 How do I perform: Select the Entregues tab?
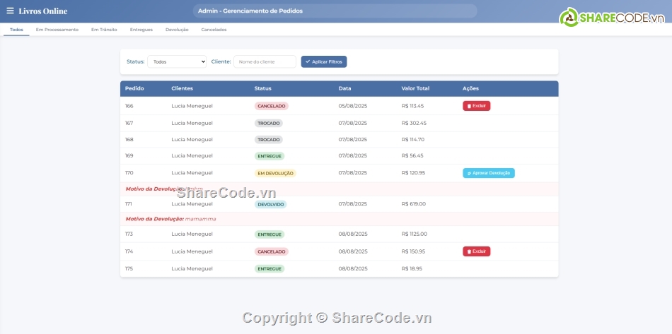tap(141, 30)
